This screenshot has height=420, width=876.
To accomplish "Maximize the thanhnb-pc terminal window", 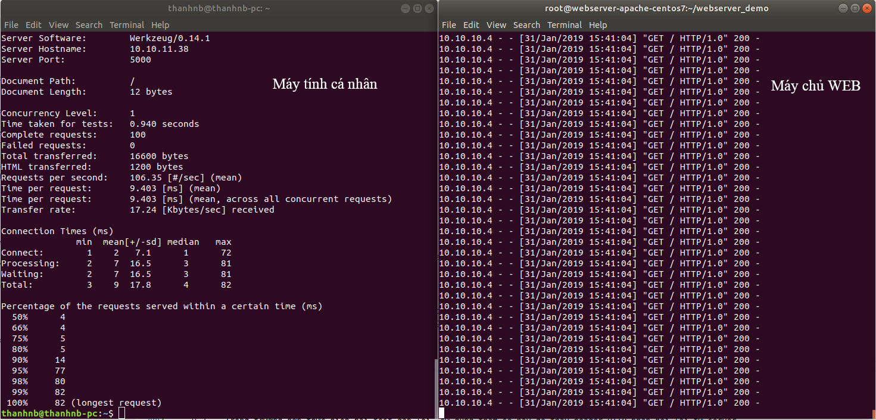I will 417,8.
